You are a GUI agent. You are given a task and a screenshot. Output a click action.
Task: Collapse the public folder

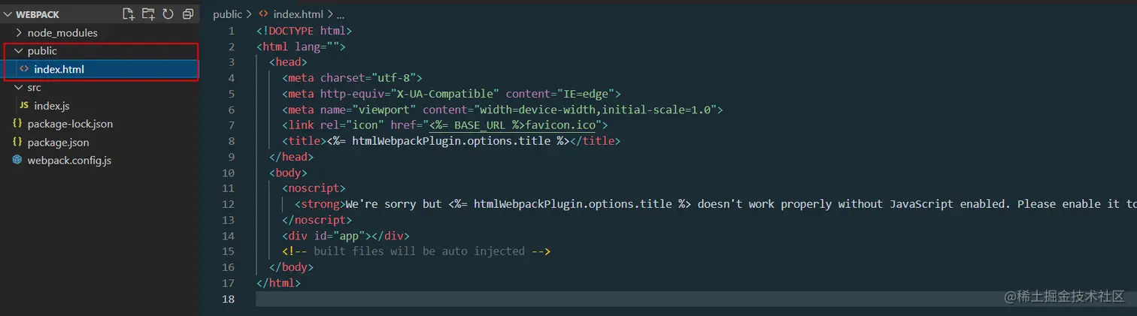tap(20, 51)
